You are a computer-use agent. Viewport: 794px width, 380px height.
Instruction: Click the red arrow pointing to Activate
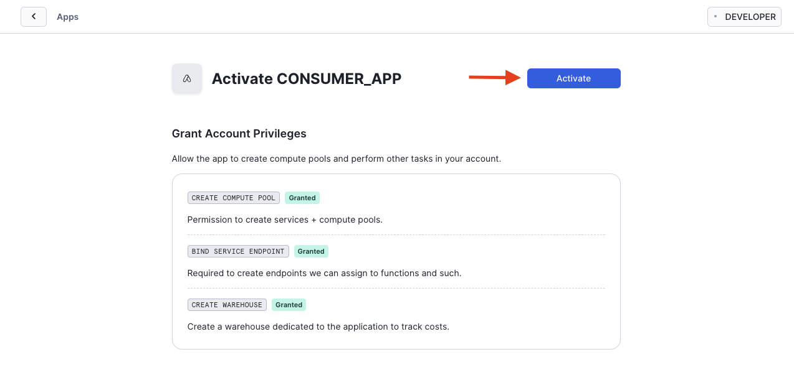point(495,78)
